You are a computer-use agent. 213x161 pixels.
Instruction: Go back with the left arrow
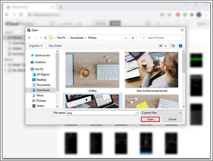coord(29,38)
